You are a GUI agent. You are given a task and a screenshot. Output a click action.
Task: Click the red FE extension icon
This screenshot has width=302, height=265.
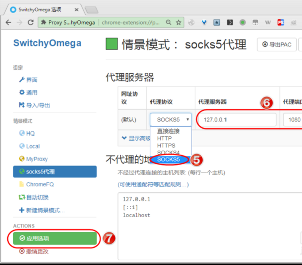coord(281,23)
